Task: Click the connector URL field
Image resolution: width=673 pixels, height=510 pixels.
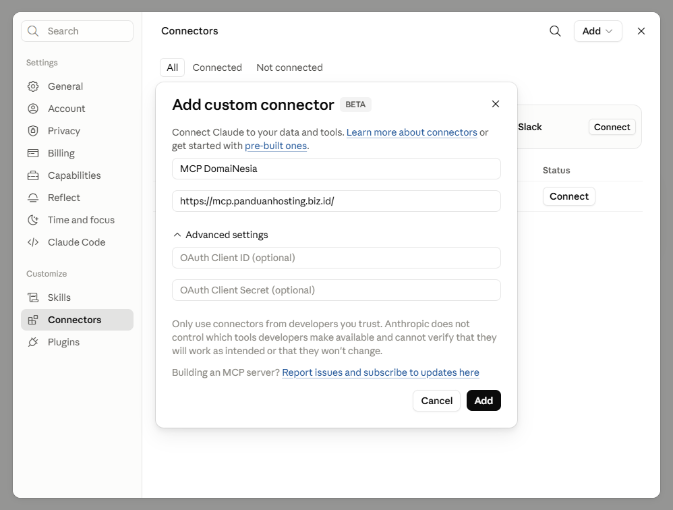Action: [x=336, y=201]
